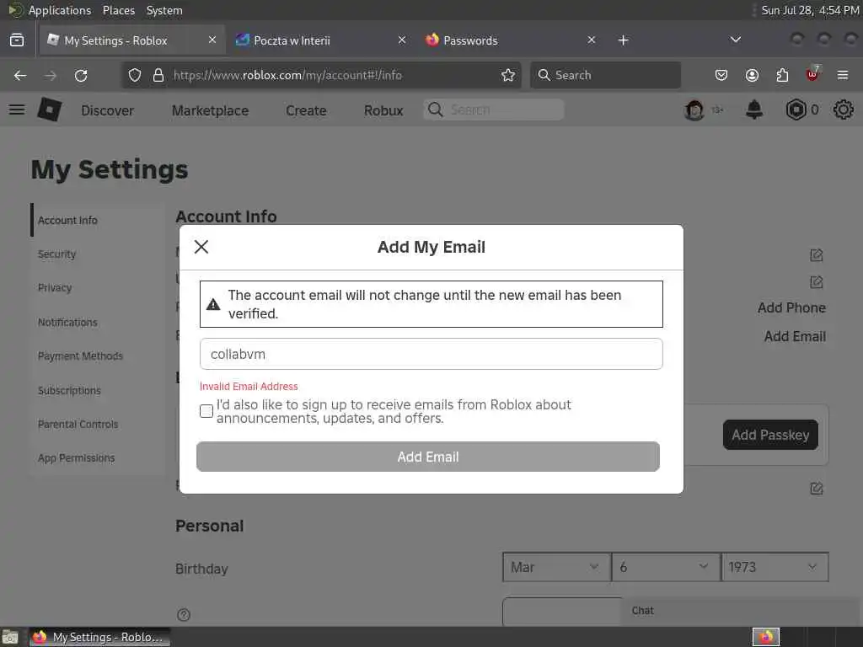Open the Firefox View icon
The width and height of the screenshot is (863, 647).
[17, 40]
